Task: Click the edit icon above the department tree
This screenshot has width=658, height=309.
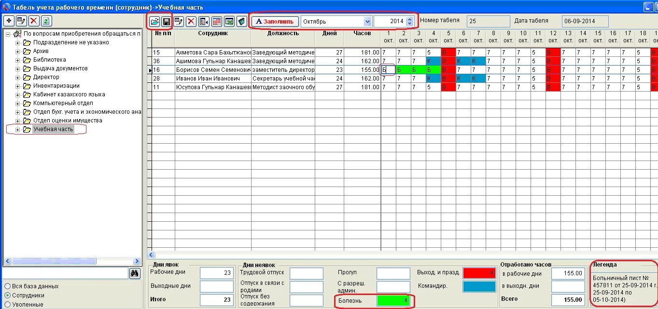Action: (21, 21)
